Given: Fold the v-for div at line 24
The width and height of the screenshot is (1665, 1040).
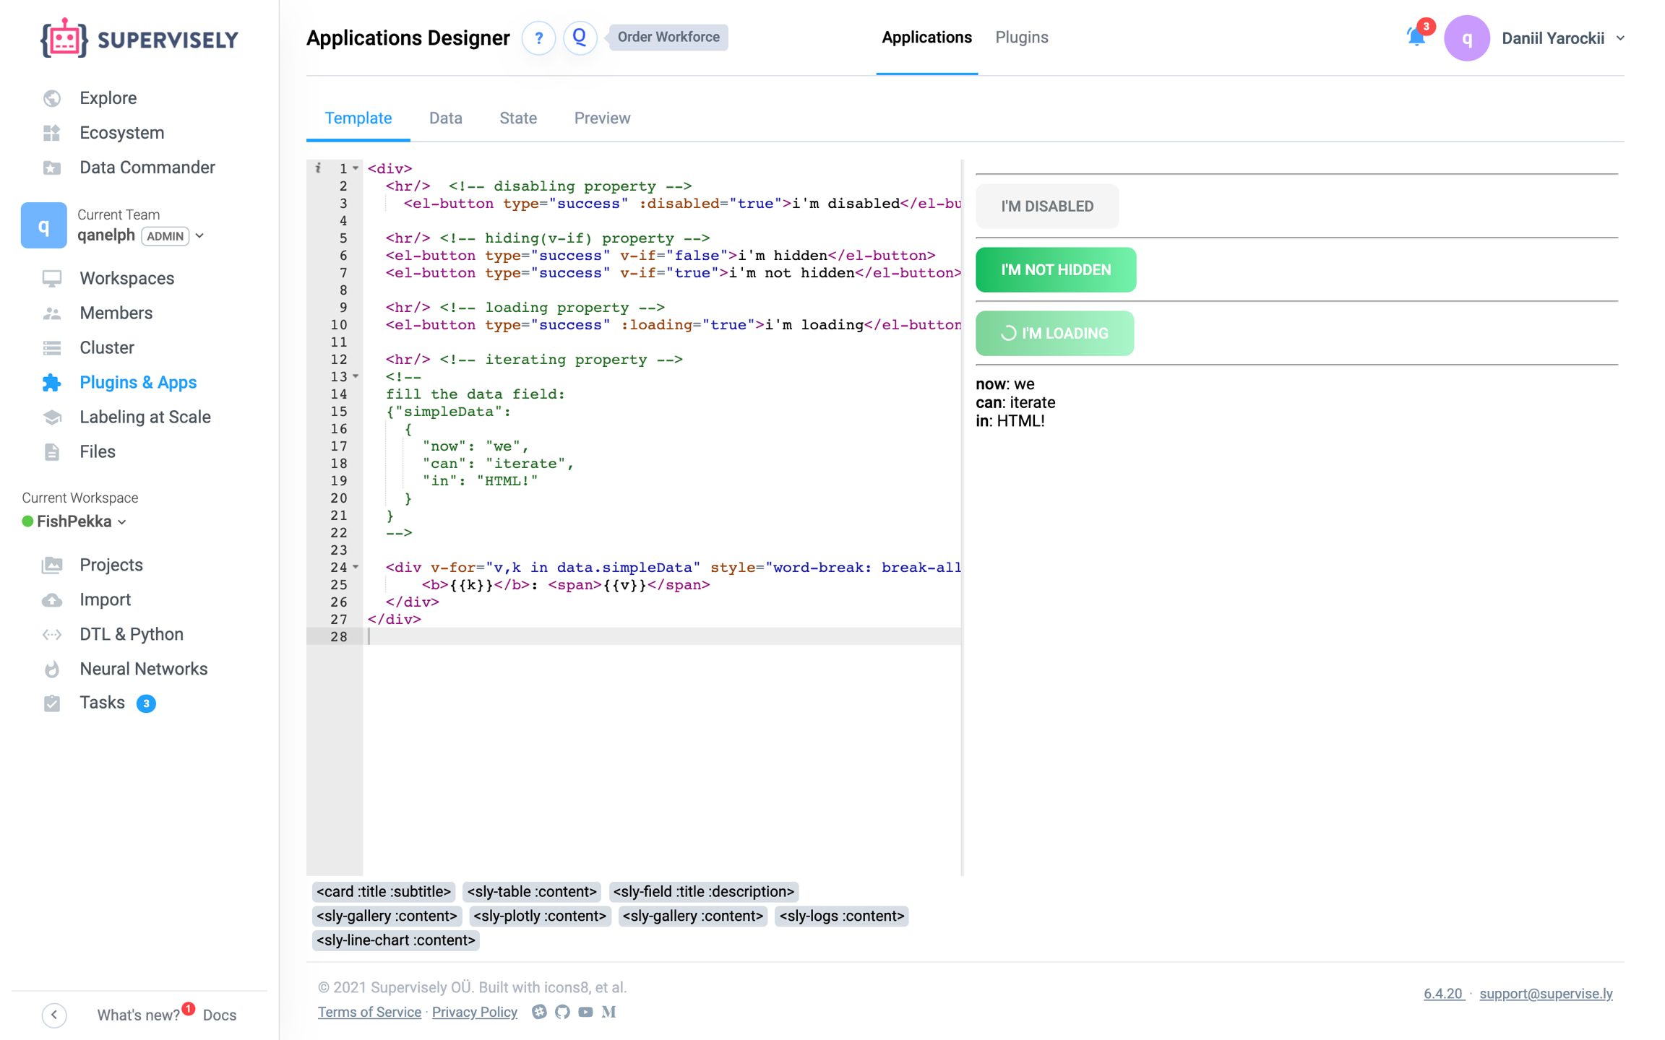Looking at the screenshot, I should (x=356, y=567).
